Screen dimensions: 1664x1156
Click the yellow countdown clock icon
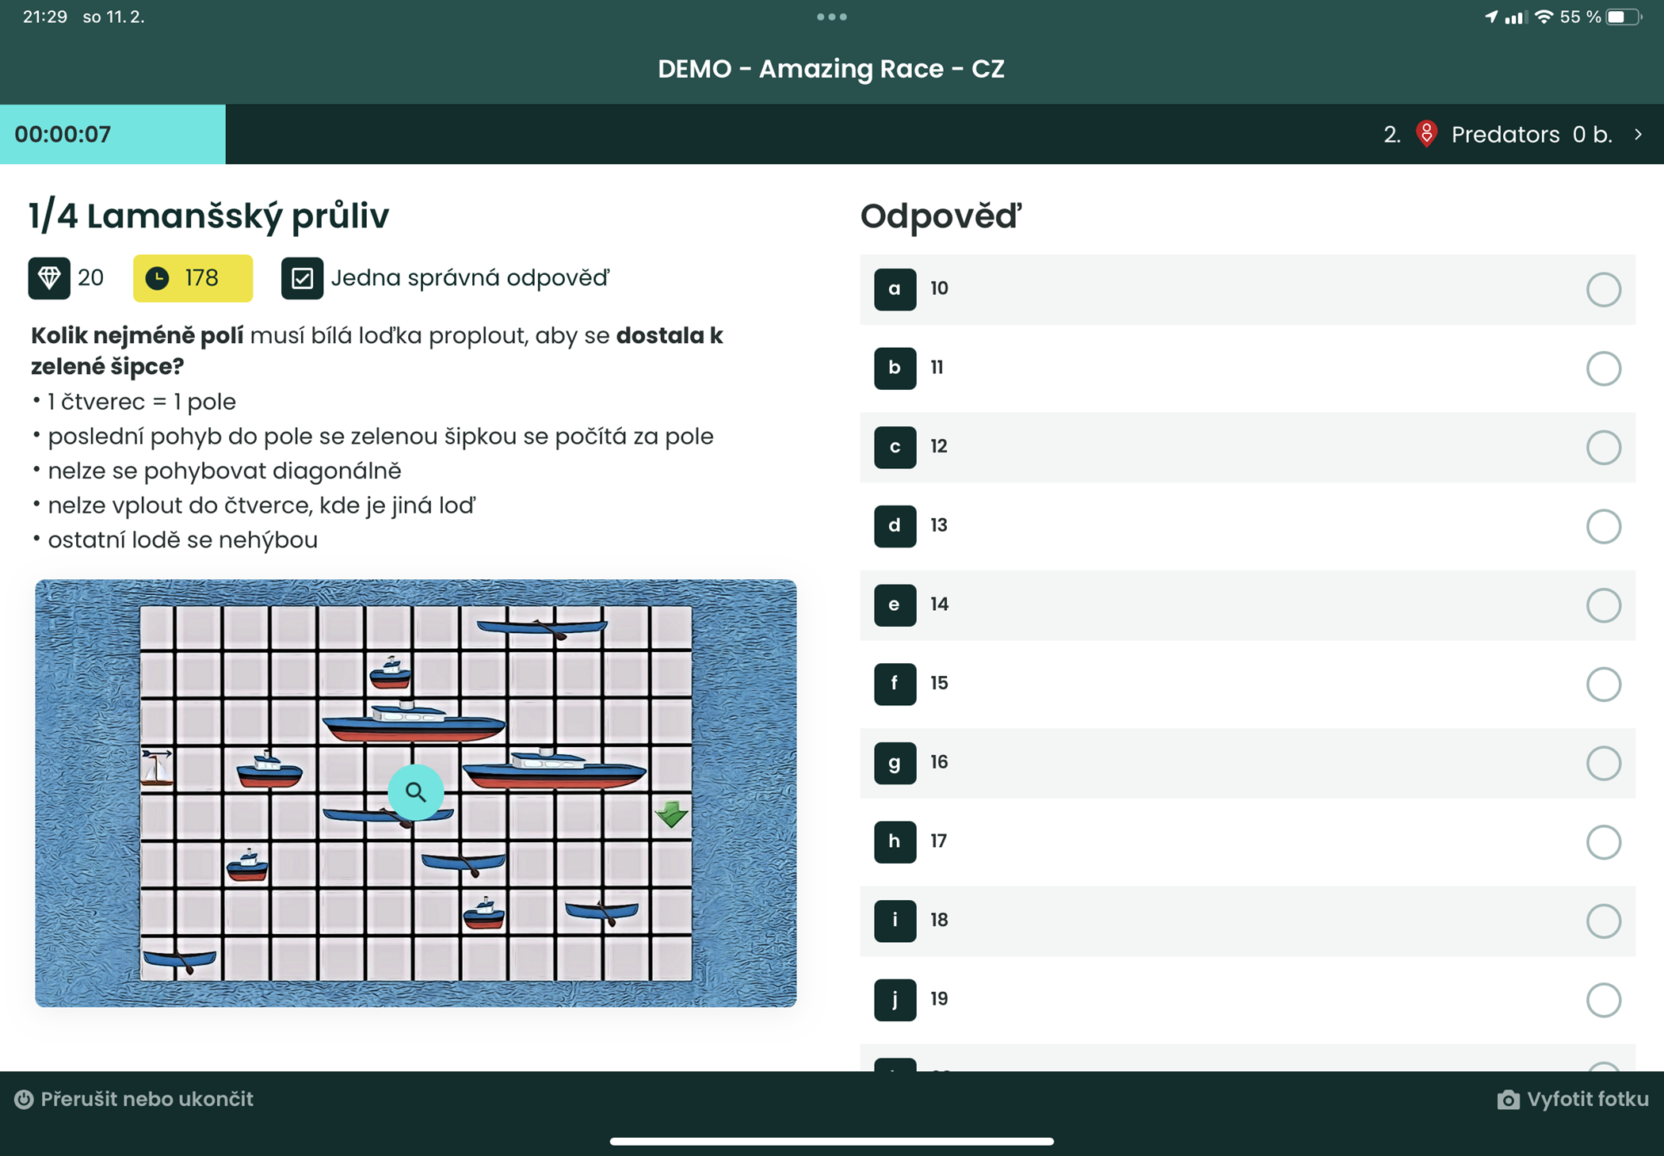click(x=158, y=278)
